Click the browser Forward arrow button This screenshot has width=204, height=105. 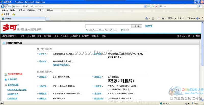pyautogui.click(x=7, y=6)
